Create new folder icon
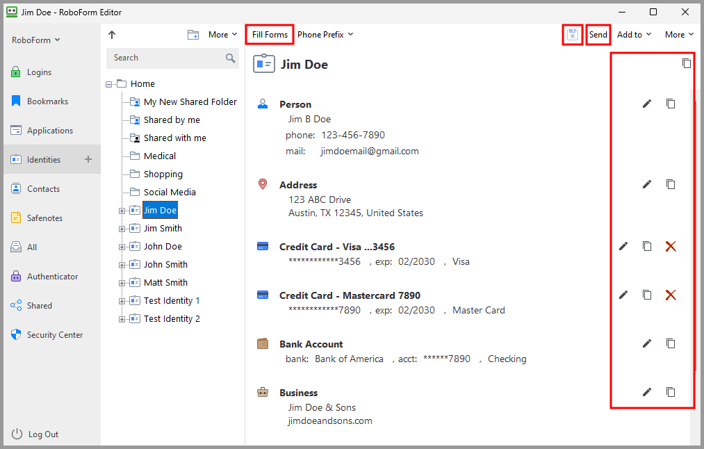The height and width of the screenshot is (449, 704). (193, 35)
